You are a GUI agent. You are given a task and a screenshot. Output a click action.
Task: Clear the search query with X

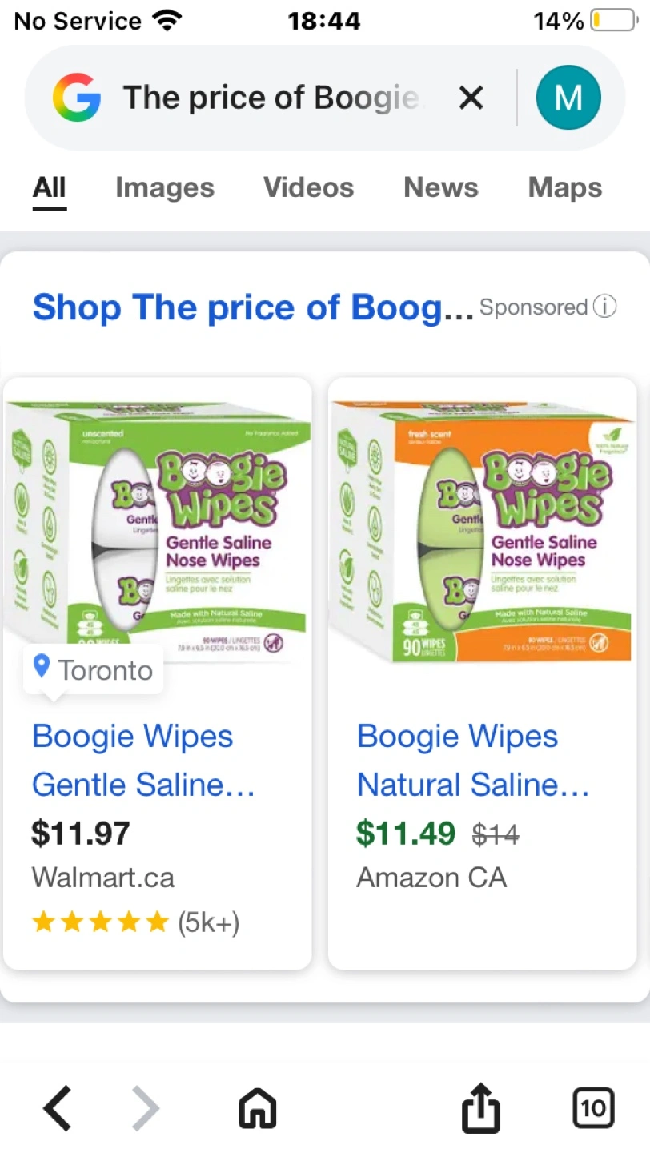471,98
